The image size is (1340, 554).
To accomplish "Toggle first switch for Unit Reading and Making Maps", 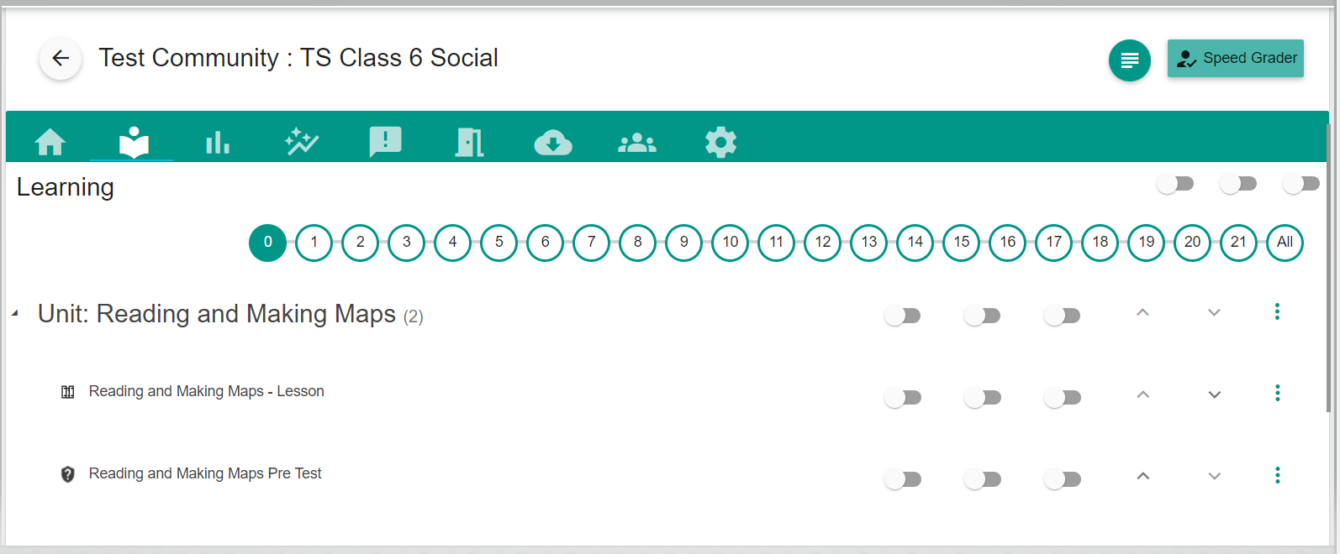I will pos(903,316).
